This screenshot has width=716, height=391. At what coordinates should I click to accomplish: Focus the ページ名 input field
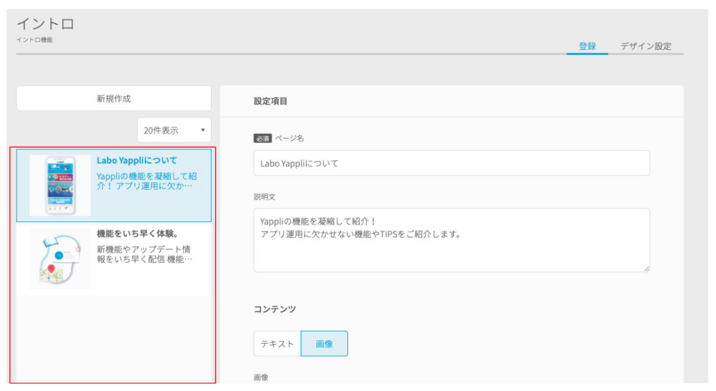pos(452,163)
